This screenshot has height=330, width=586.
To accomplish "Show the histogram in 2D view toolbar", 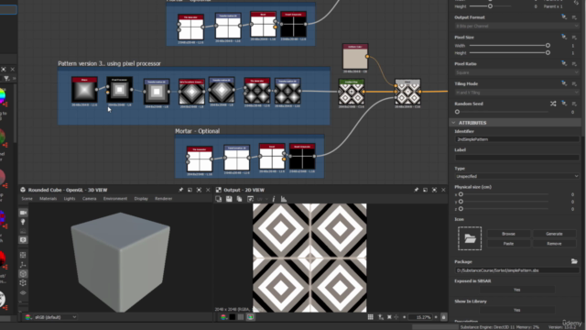I will (284, 199).
